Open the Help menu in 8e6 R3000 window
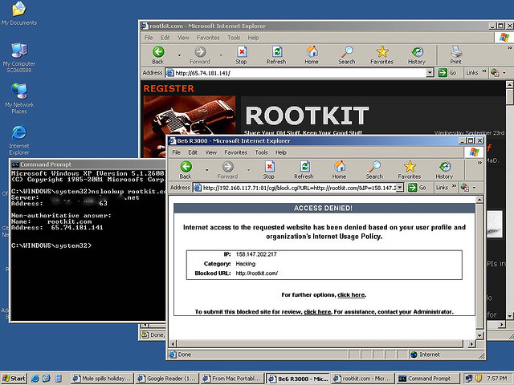Viewport: 514px width, 385px height. (x=281, y=152)
